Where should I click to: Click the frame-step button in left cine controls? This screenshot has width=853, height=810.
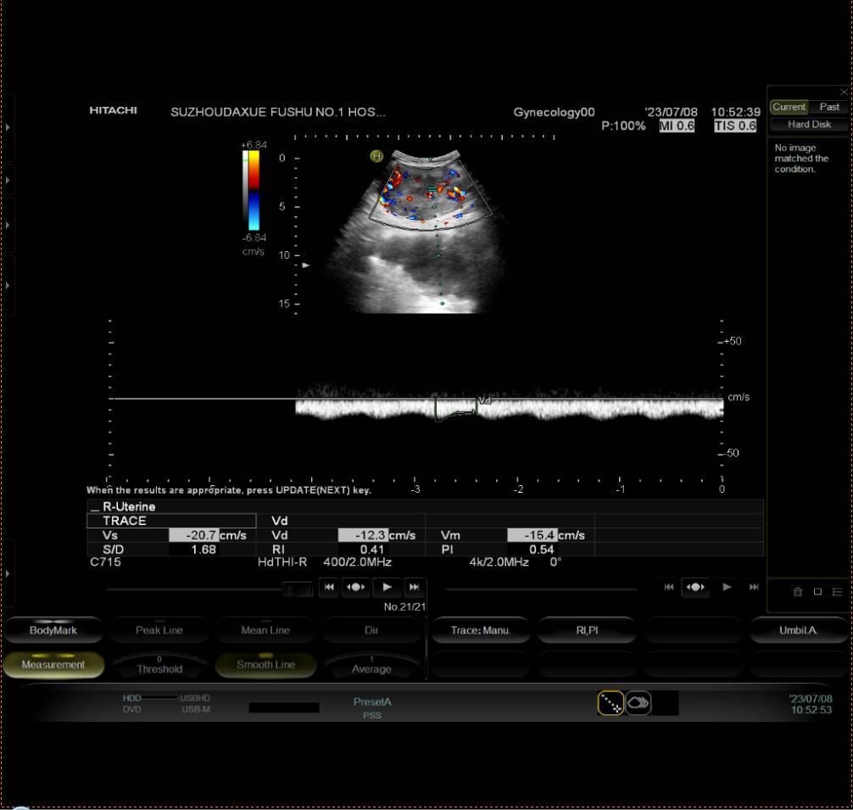355,587
